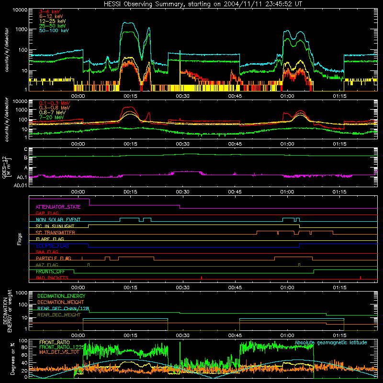This screenshot has width=383, height=383.
Task: Click the Degrees or % axis title
Action: pos(12,359)
